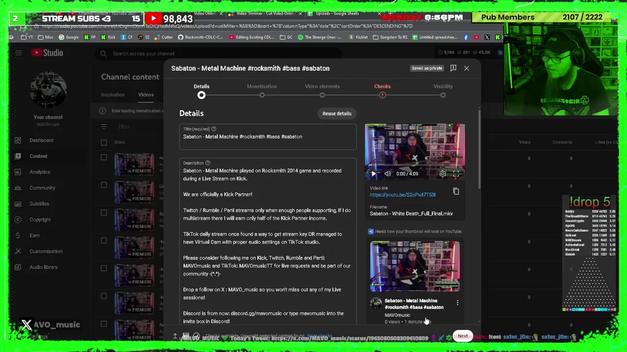Switch to the Videos tab
The height and width of the screenshot is (352, 627).
[x=145, y=95]
